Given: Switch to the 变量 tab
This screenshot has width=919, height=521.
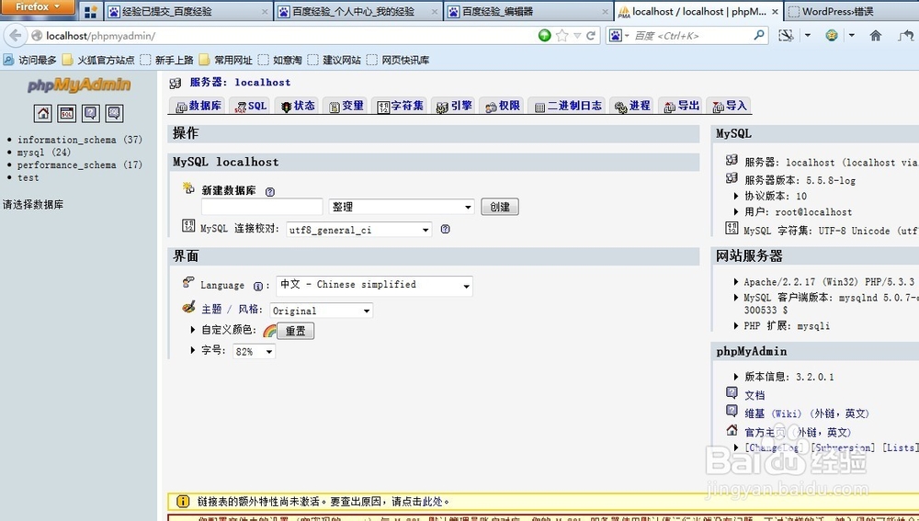Looking at the screenshot, I should 346,106.
